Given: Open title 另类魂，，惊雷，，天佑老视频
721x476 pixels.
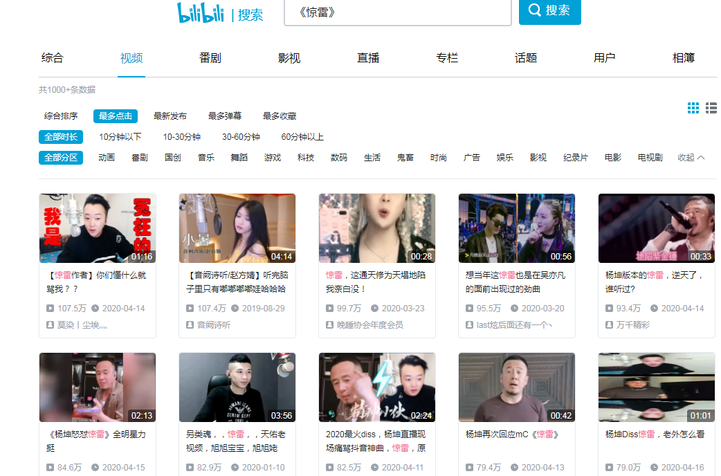Looking at the screenshot, I should (x=236, y=441).
